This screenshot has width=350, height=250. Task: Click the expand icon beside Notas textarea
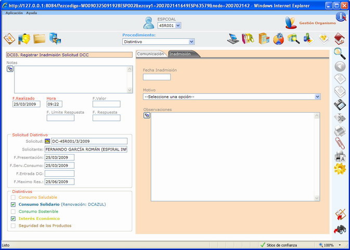click(x=10, y=69)
